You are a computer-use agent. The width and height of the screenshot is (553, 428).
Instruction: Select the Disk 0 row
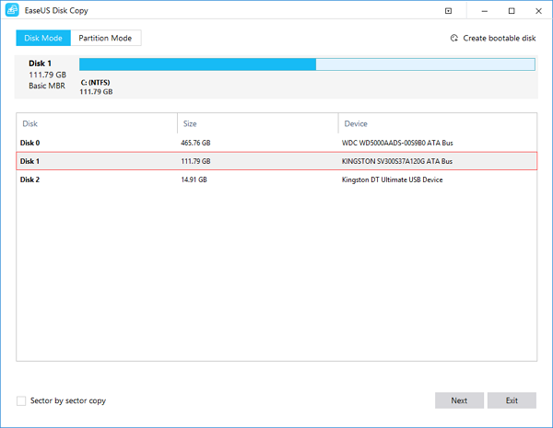pos(276,143)
